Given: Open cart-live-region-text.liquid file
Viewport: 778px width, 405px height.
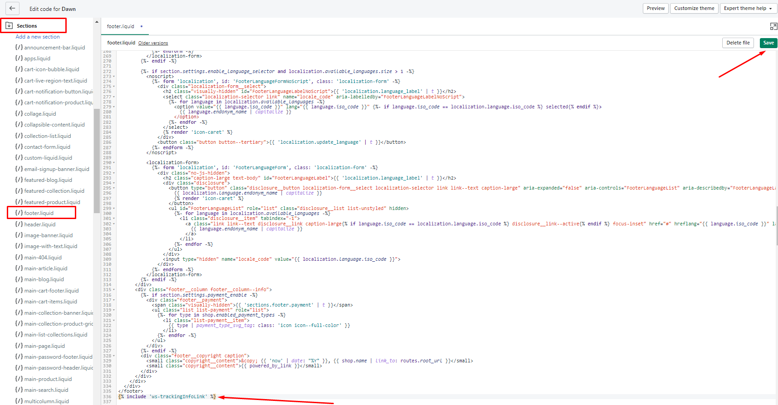Looking at the screenshot, I should 55,81.
